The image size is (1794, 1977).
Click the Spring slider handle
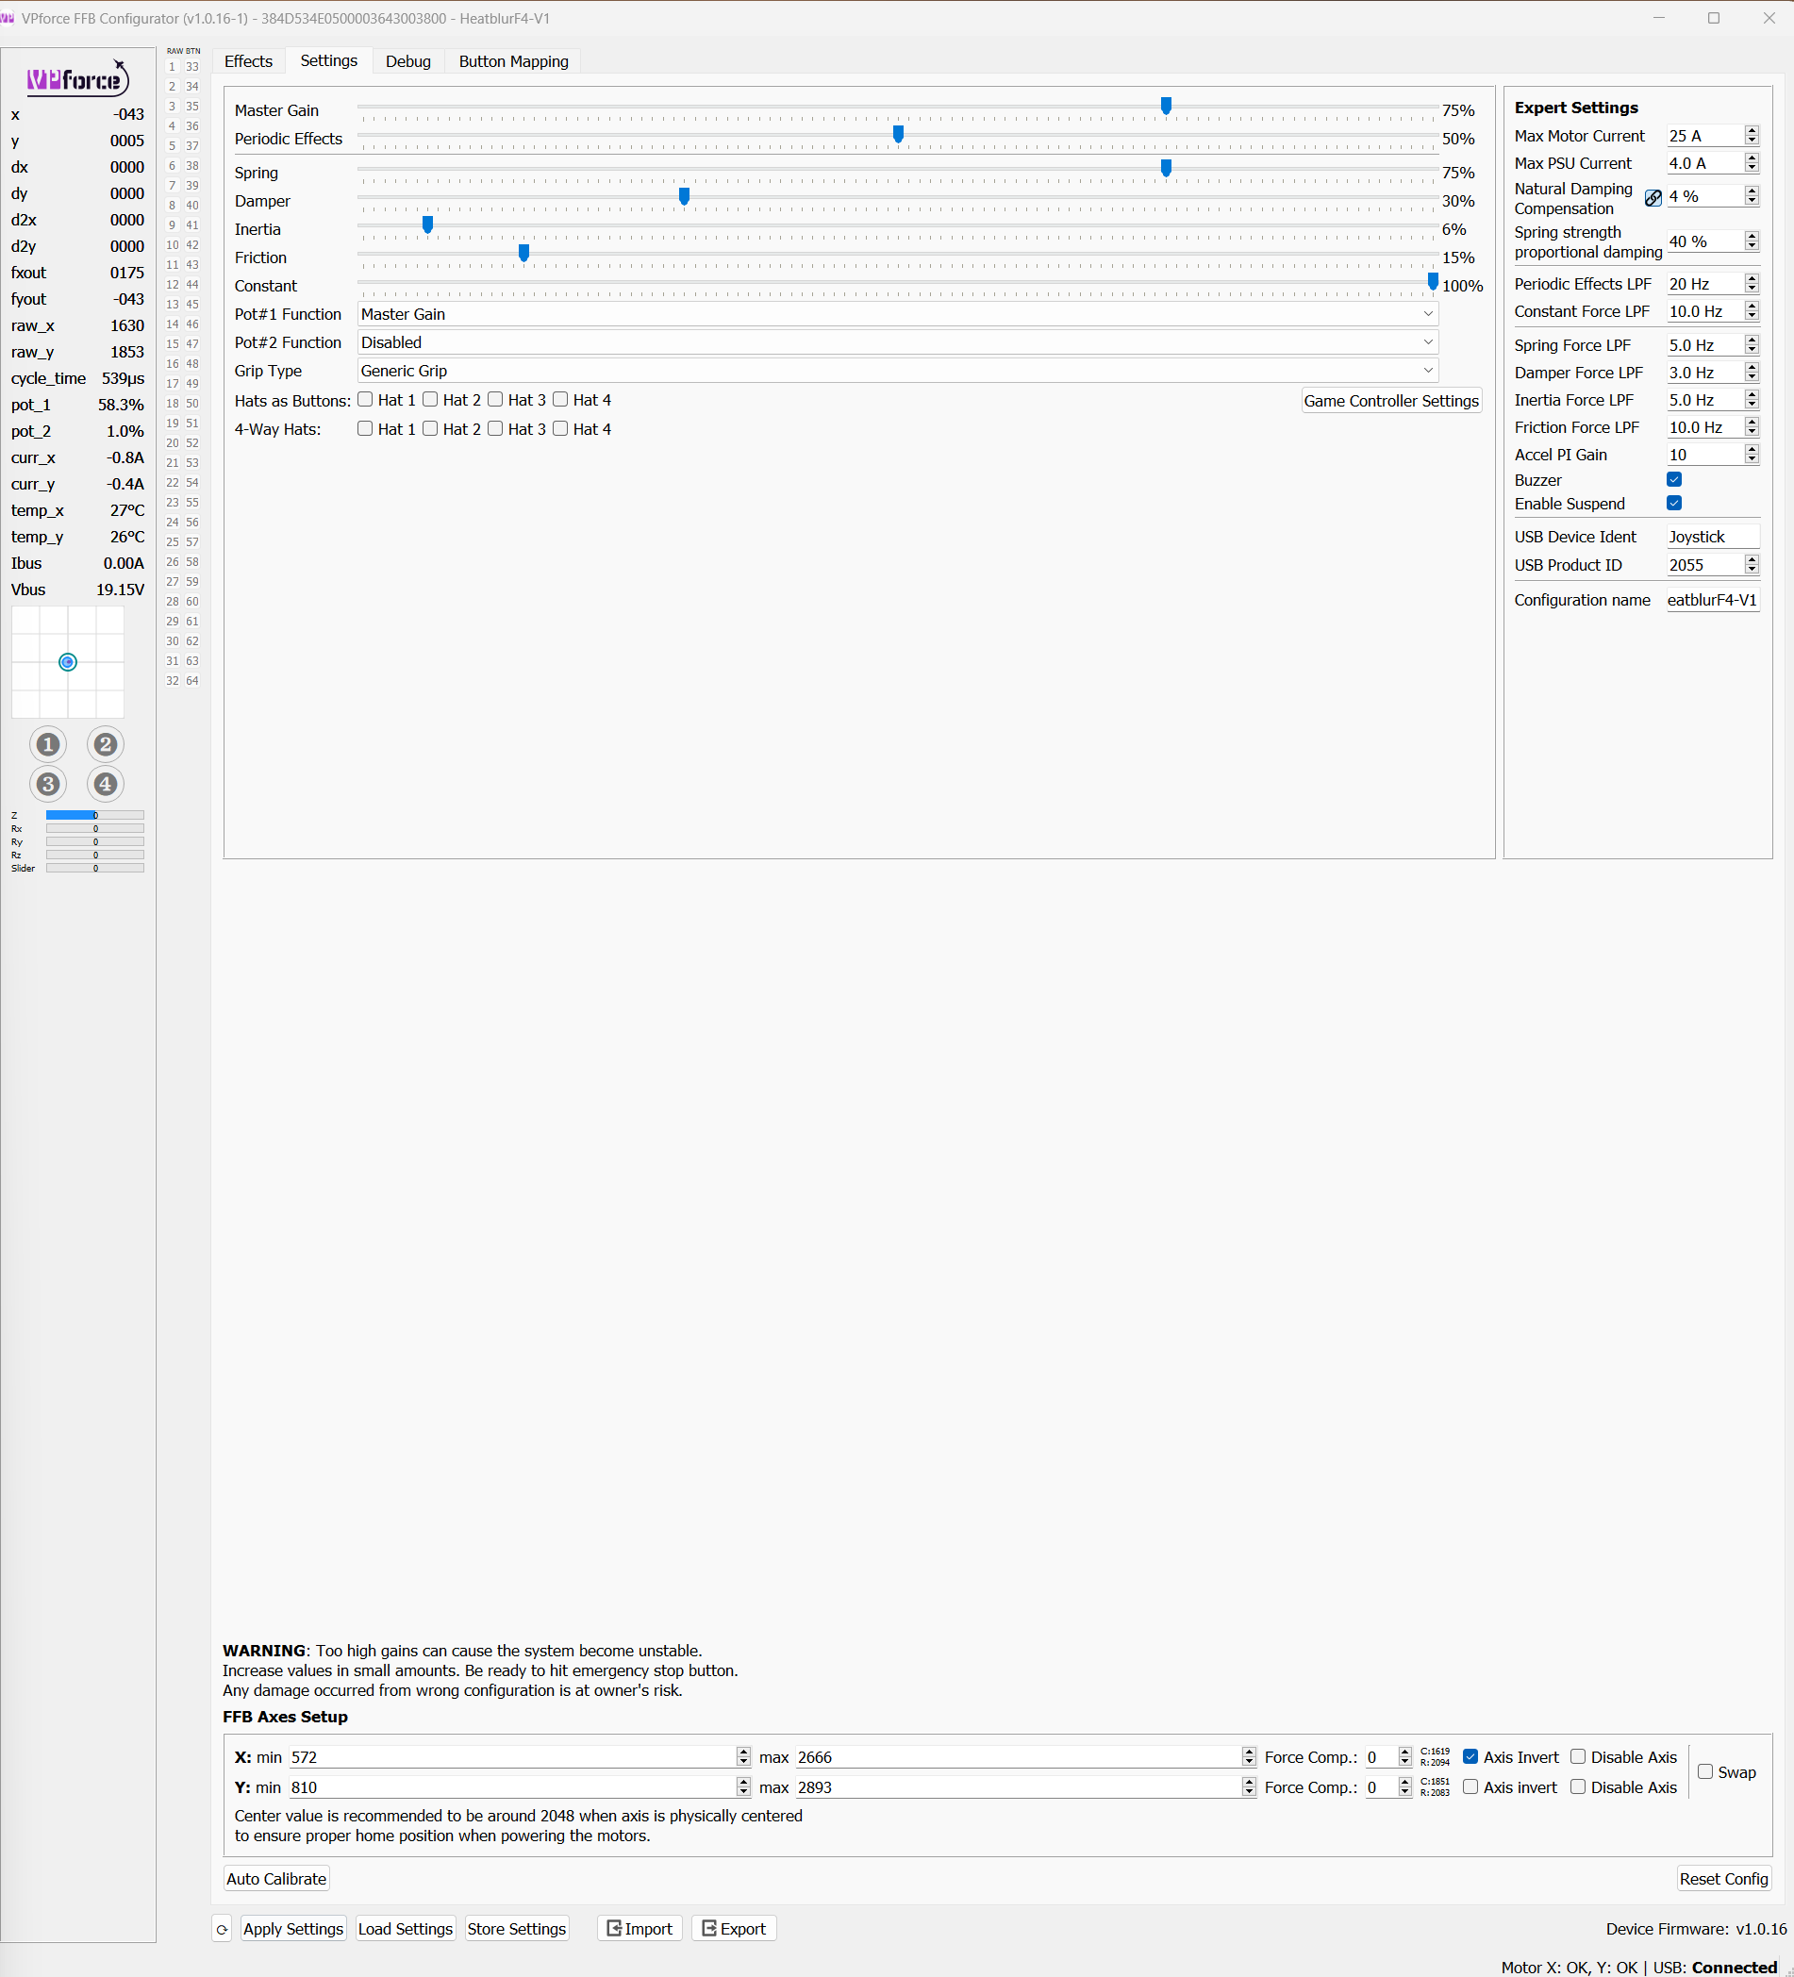[1165, 168]
